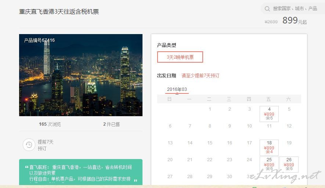Choose departure date March 26 at ¥899
Viewport: 325px width, 188px height.
pyautogui.click(x=289, y=165)
